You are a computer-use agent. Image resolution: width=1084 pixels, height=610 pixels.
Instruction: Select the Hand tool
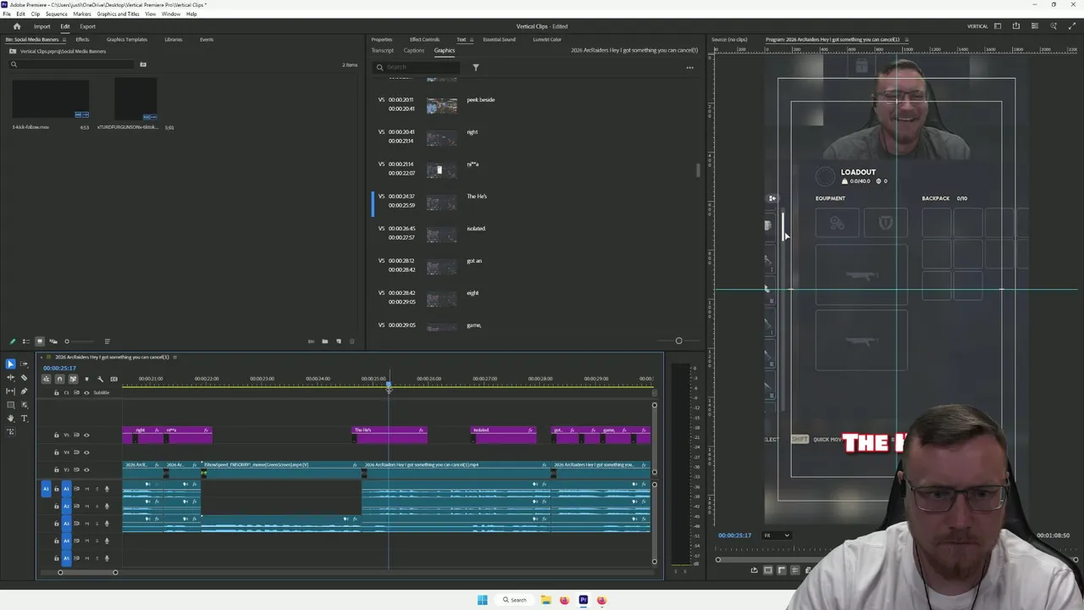[x=10, y=418]
